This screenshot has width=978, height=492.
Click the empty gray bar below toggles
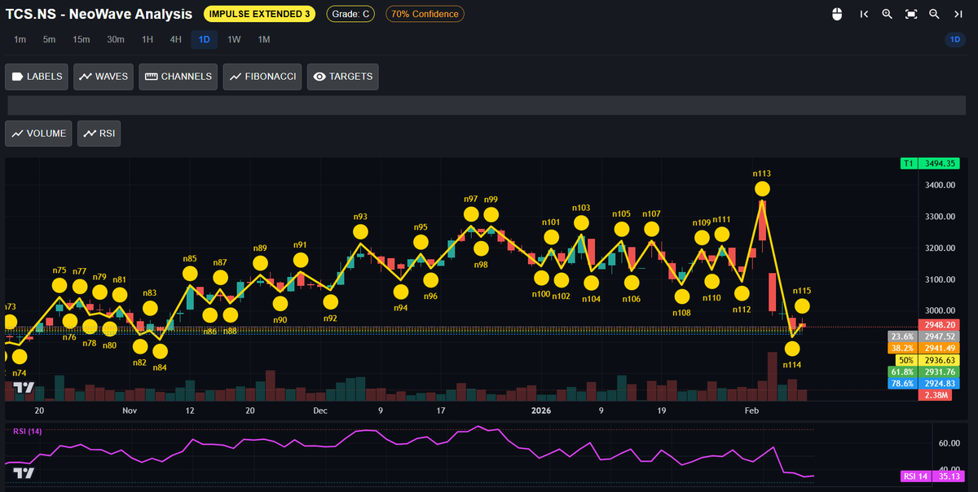click(487, 105)
